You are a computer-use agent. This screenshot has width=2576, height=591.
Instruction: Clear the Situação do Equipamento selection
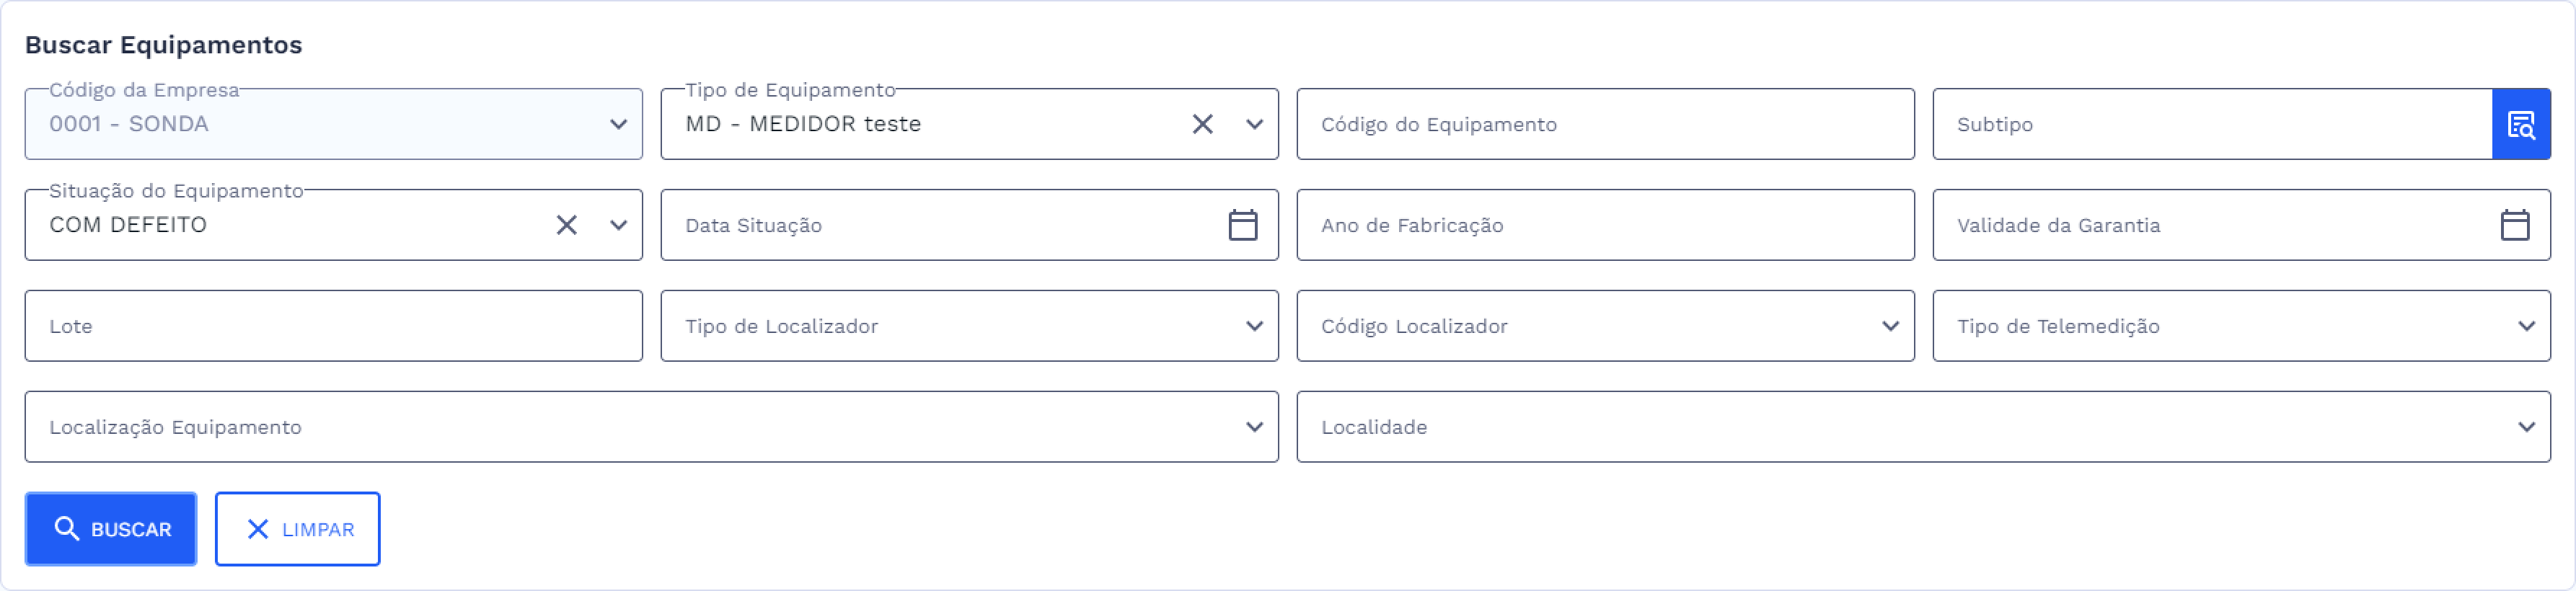(566, 225)
